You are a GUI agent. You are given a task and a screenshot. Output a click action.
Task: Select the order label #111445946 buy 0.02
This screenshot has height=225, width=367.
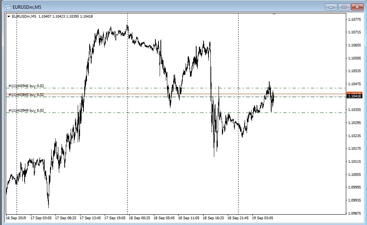pos(26,86)
